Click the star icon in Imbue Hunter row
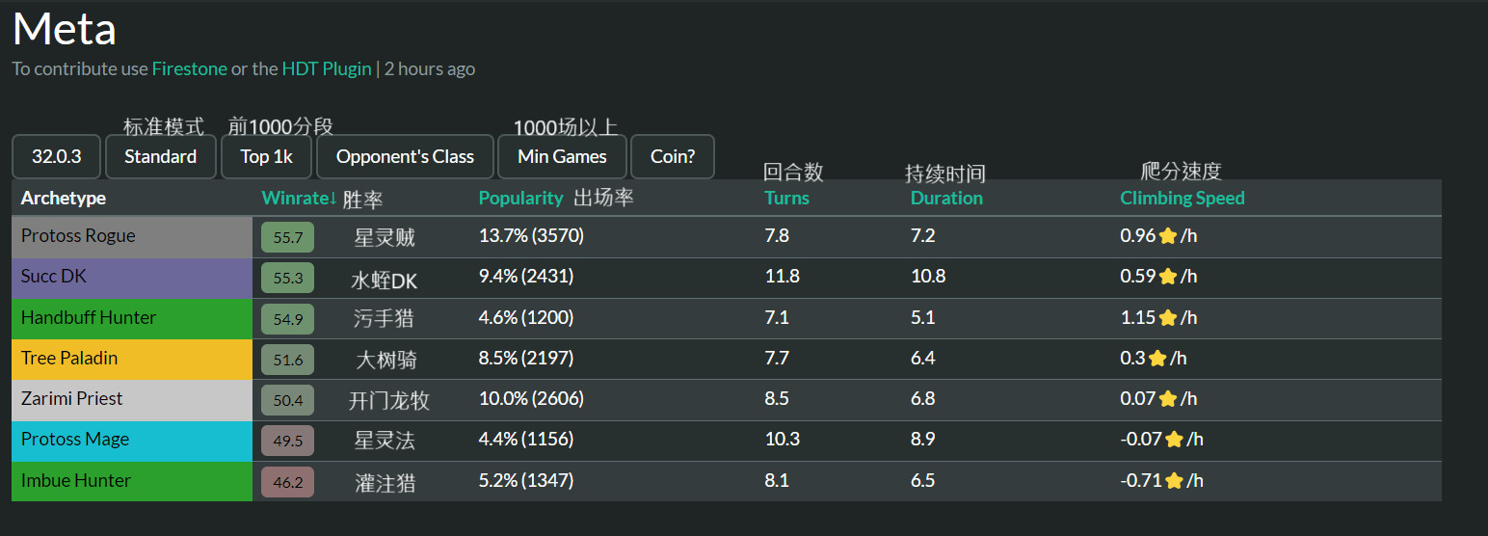Image resolution: width=1488 pixels, height=536 pixels. pos(1174,481)
